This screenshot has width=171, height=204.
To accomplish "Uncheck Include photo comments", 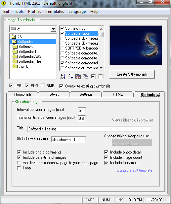I will (19, 152).
